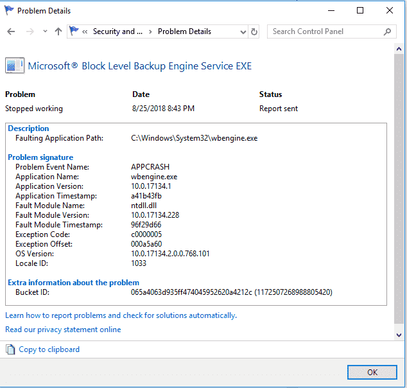
Task: Click the flag icon in the address bar
Action: click(x=74, y=31)
